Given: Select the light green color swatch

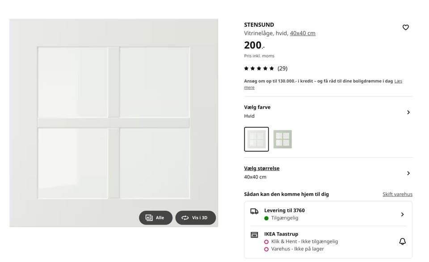Looking at the screenshot, I should click(282, 139).
